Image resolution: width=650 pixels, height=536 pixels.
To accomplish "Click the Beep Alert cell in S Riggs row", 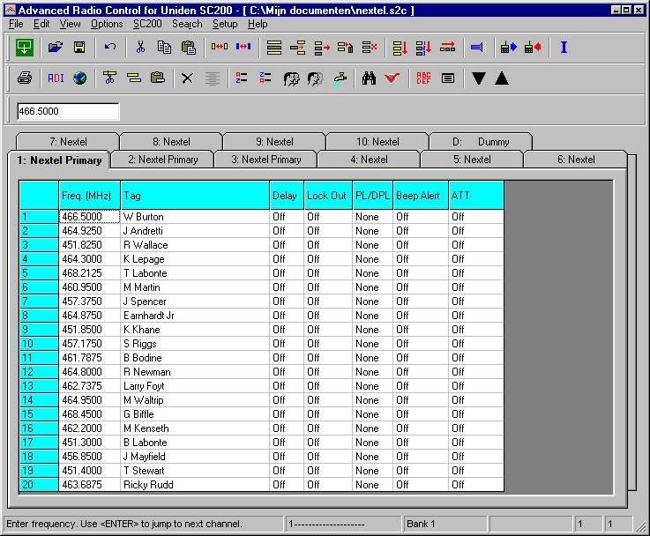I will coord(421,344).
